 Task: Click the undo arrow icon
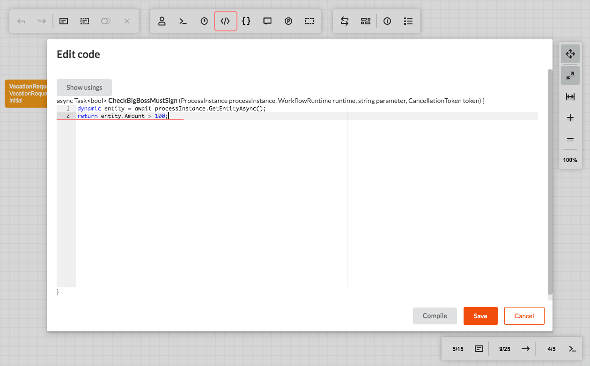pyautogui.click(x=21, y=21)
